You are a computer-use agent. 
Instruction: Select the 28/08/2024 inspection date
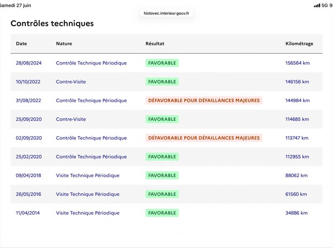[29, 63]
